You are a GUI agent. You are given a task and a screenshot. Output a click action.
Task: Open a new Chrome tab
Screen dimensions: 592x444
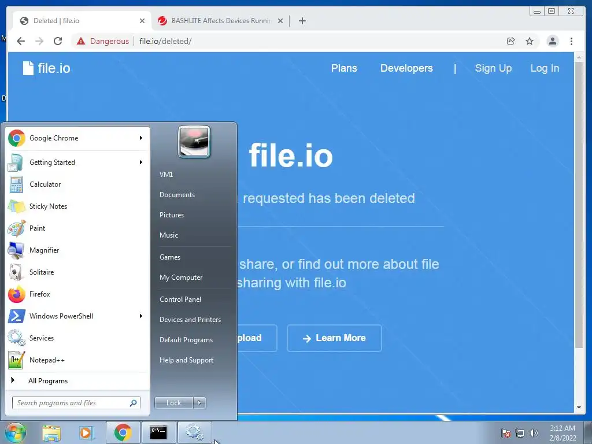pyautogui.click(x=302, y=21)
